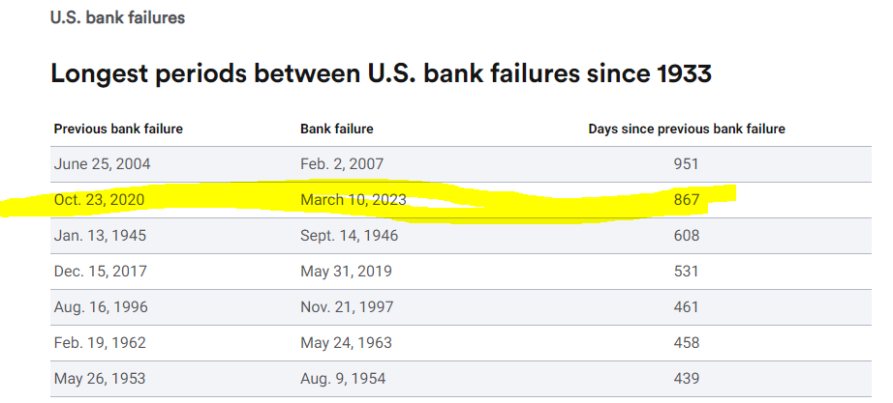This screenshot has width=893, height=403.
Task: Click the 951 days value
Action: (686, 164)
